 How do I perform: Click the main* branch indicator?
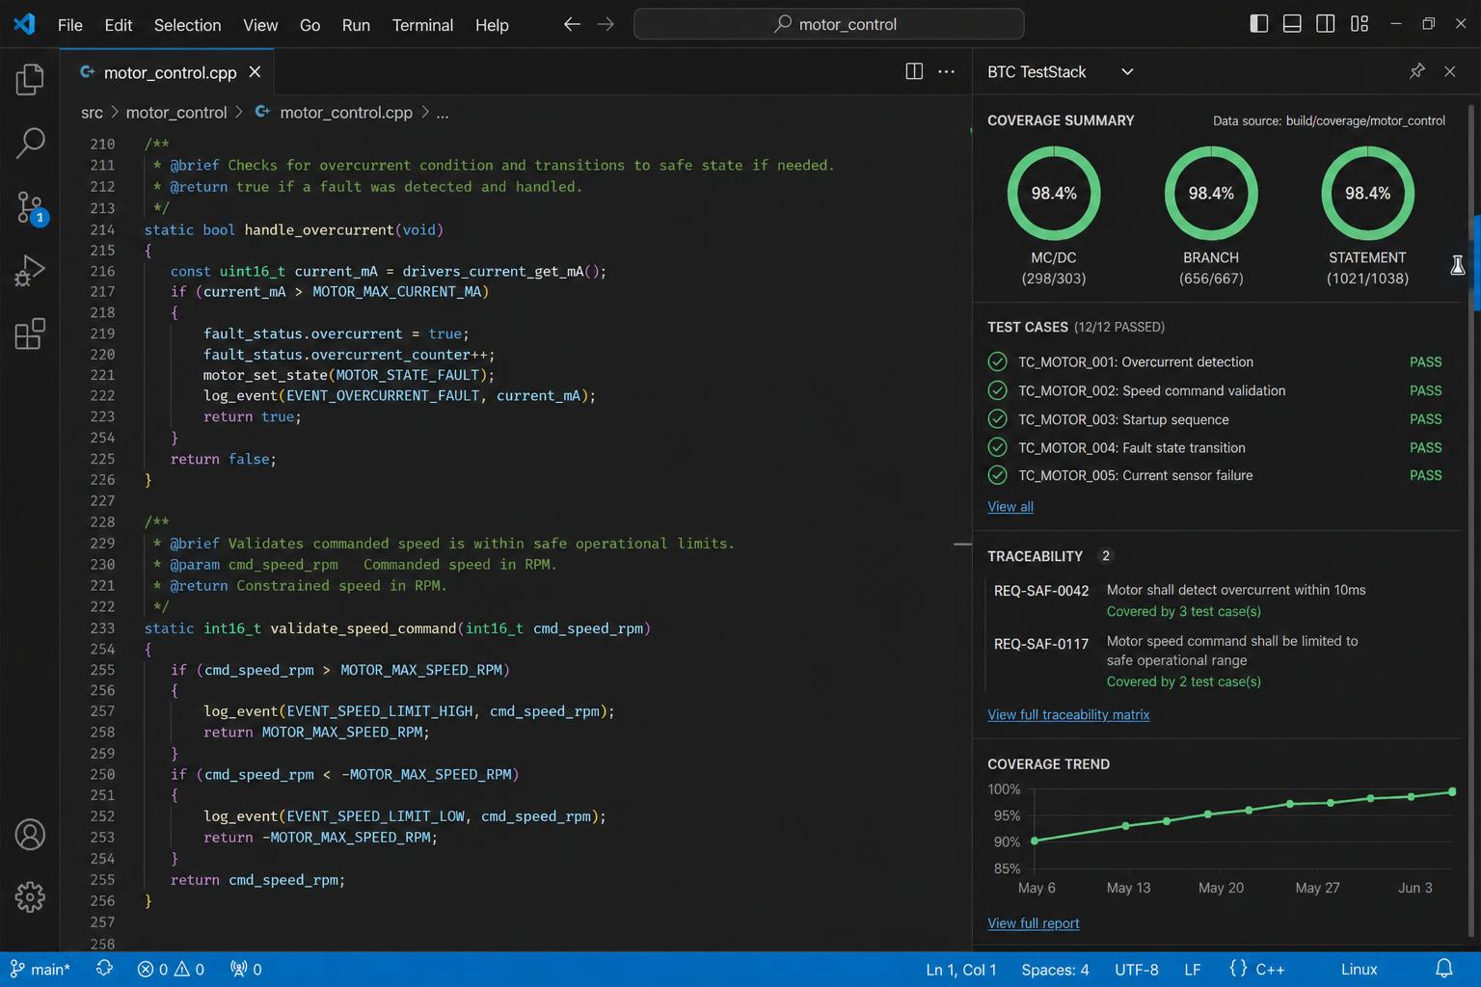40,970
